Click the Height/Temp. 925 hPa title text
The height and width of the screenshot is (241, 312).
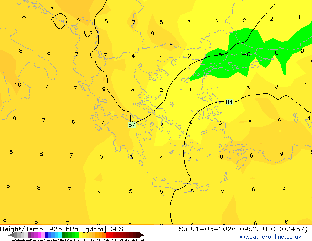[x=39, y=229]
